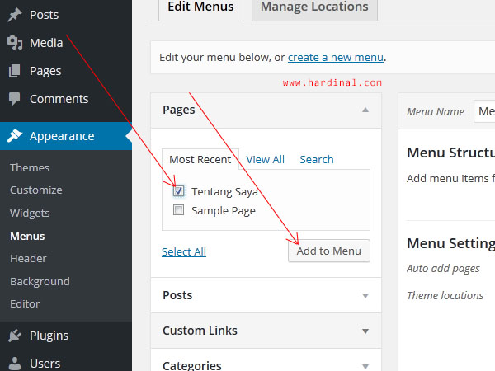The image size is (495, 371).
Task: Open the View All tab
Action: point(265,160)
